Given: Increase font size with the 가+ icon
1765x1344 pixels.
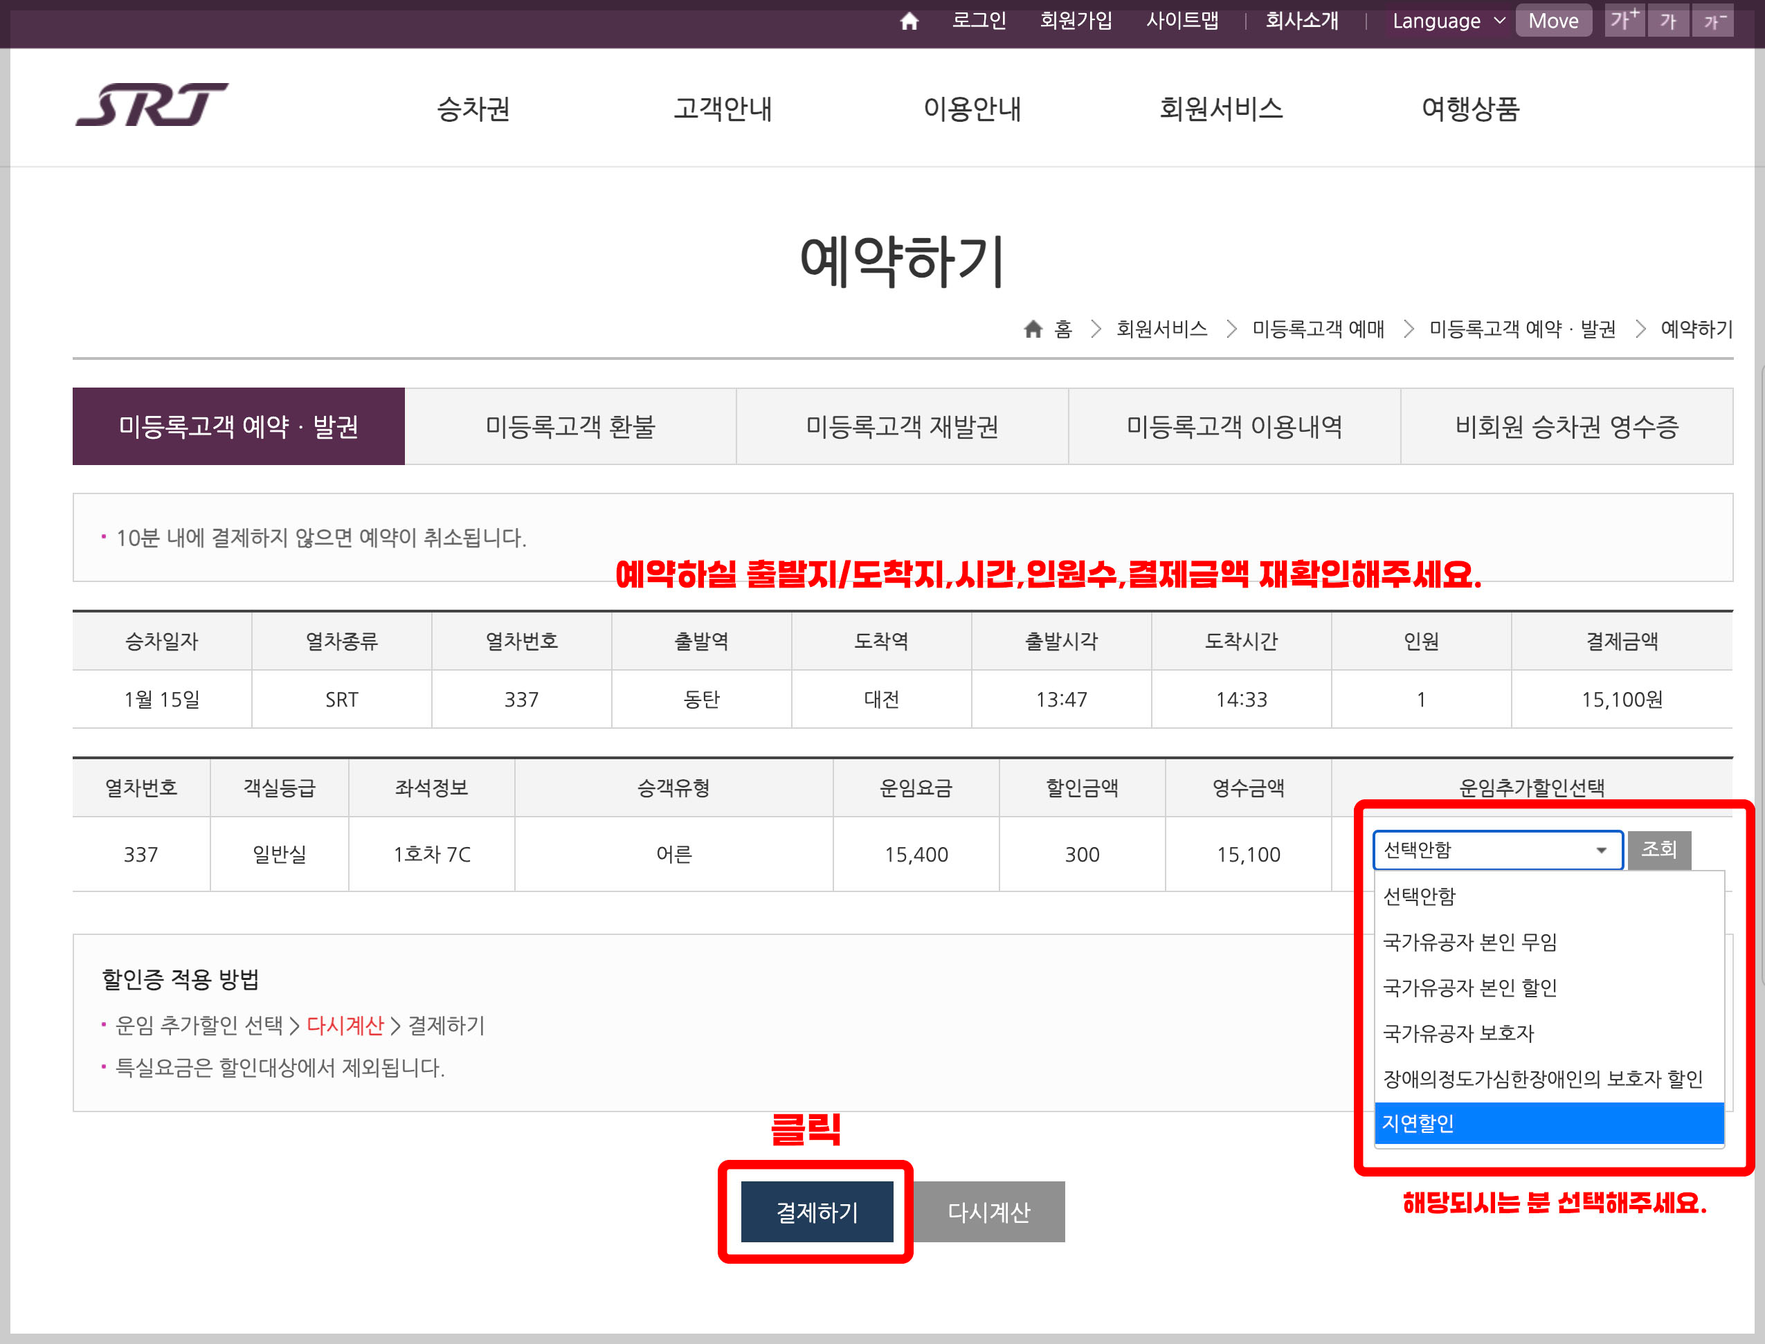Looking at the screenshot, I should pyautogui.click(x=1623, y=21).
